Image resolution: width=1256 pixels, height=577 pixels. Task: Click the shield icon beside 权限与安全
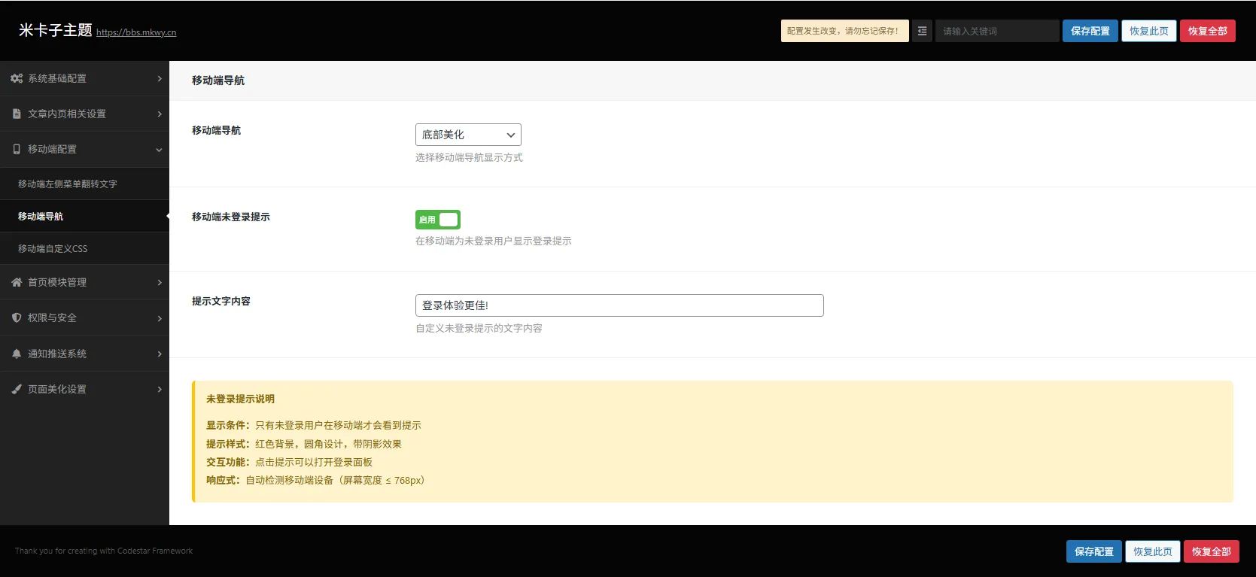[x=17, y=317]
